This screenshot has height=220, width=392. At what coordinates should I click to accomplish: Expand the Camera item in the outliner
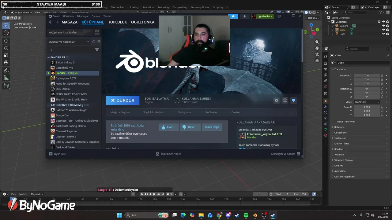click(333, 26)
